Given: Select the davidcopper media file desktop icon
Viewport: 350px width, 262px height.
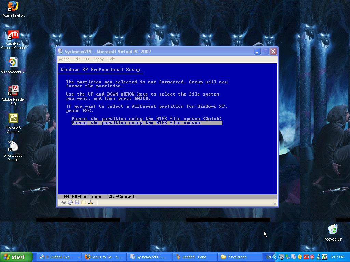Looking at the screenshot, I should pyautogui.click(x=13, y=65).
